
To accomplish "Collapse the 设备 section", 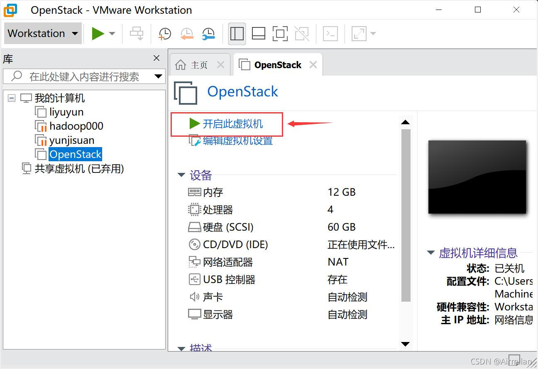I will click(181, 175).
